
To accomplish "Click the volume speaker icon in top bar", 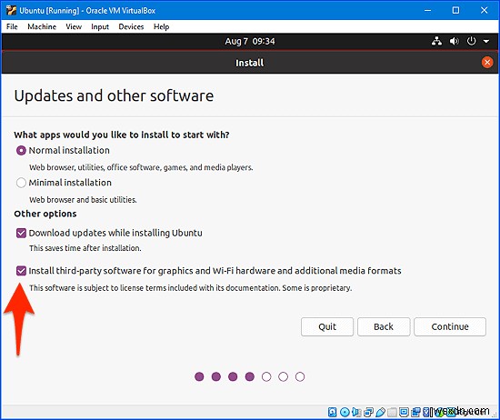I will click(455, 41).
